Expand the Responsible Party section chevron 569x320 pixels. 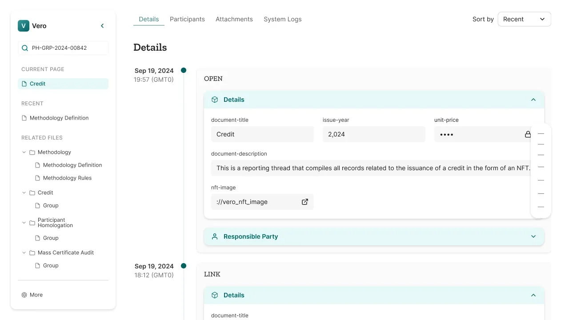(x=533, y=236)
